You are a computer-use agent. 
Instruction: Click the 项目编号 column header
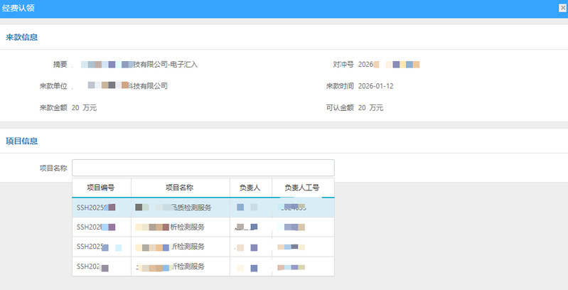pyautogui.click(x=101, y=188)
